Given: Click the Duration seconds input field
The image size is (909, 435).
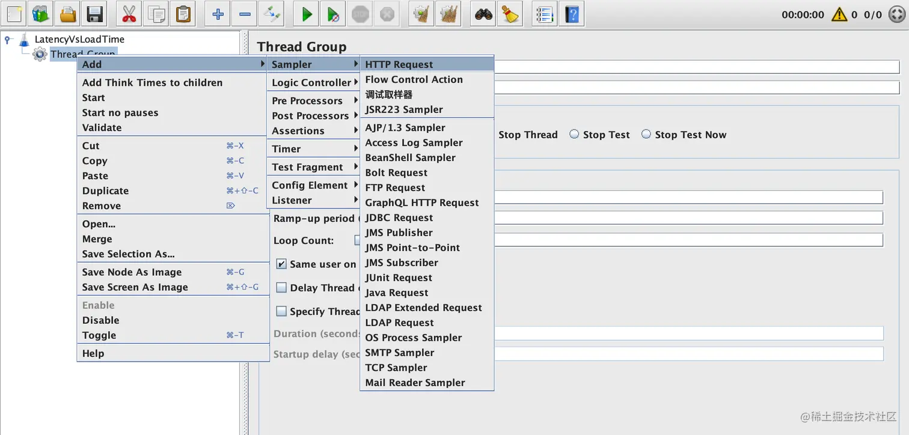Looking at the screenshot, I should [x=688, y=333].
